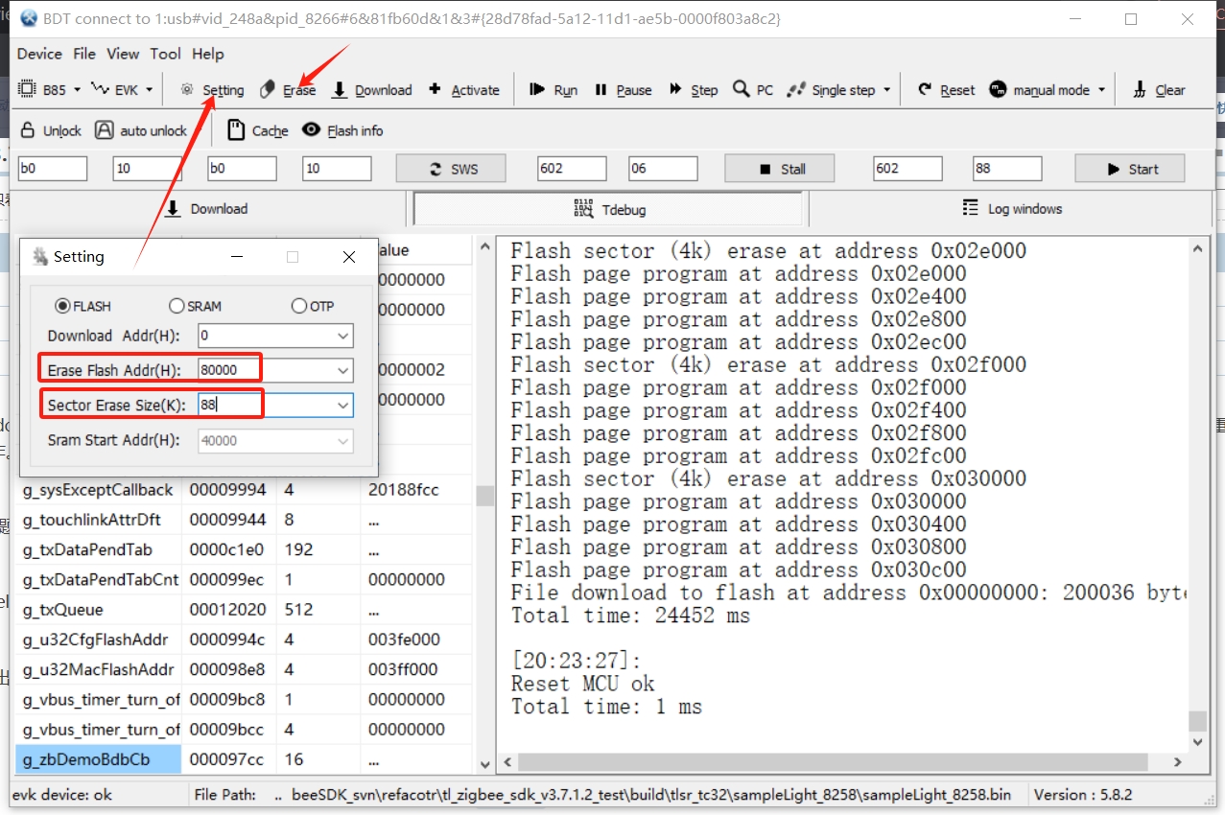
Task: Click the Version : 5.8.2 status text
Action: click(x=1083, y=795)
